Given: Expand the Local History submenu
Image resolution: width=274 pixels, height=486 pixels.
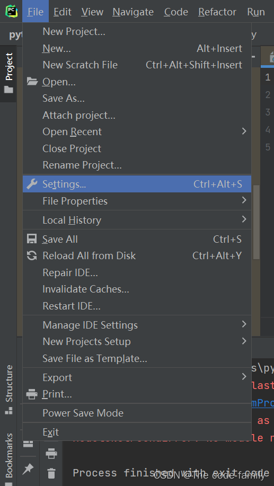Looking at the screenshot, I should pos(244,219).
